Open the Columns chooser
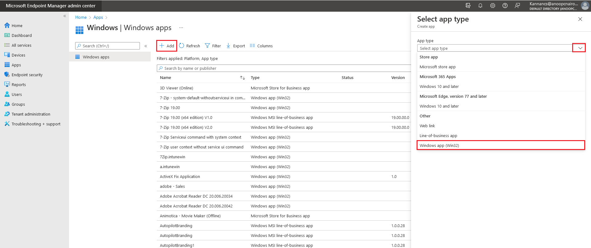This screenshot has width=591, height=248. coord(261,46)
